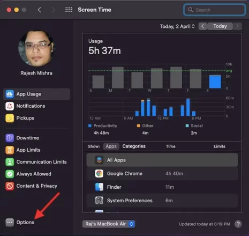Image resolution: width=249 pixels, height=236 pixels.
Task: Click the App Usage label
Action: 29,94
